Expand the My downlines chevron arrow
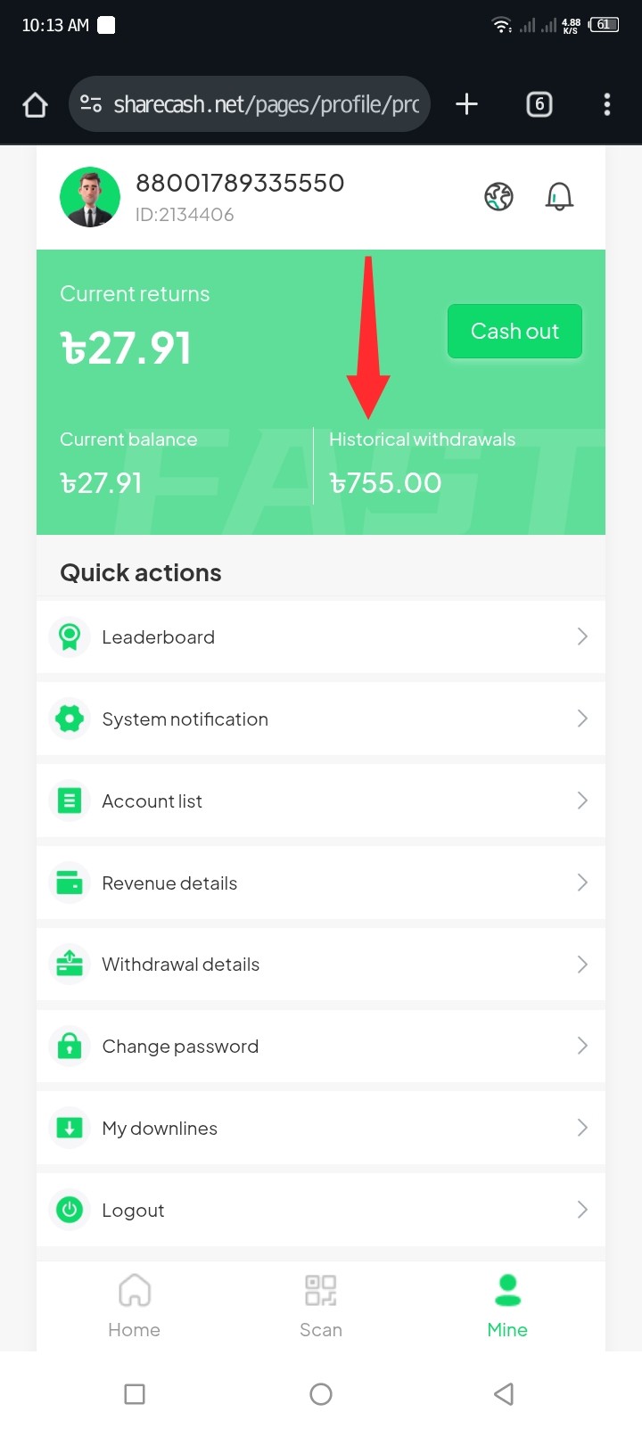642x1437 pixels. pos(582,1128)
